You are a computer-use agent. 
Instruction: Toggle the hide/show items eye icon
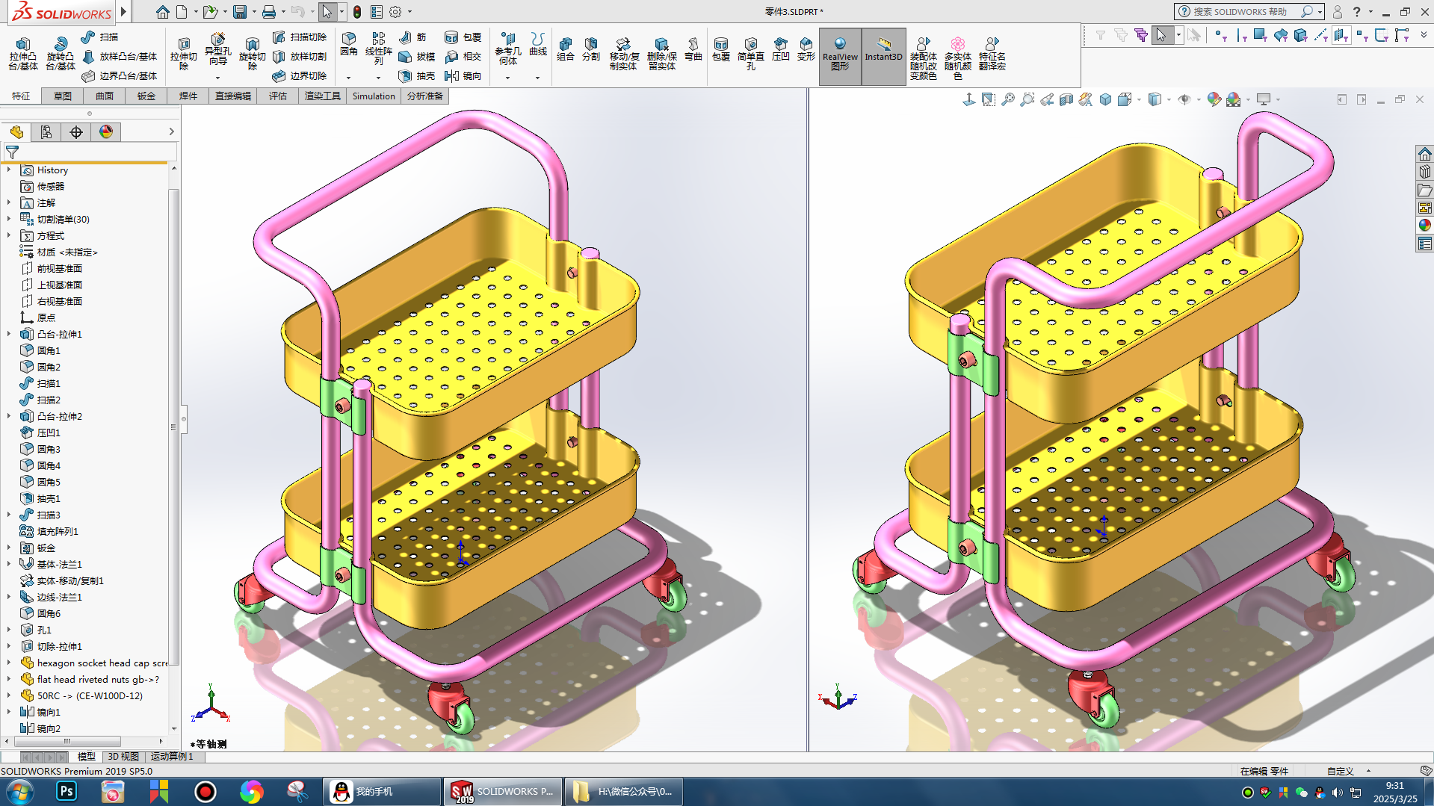point(1184,99)
